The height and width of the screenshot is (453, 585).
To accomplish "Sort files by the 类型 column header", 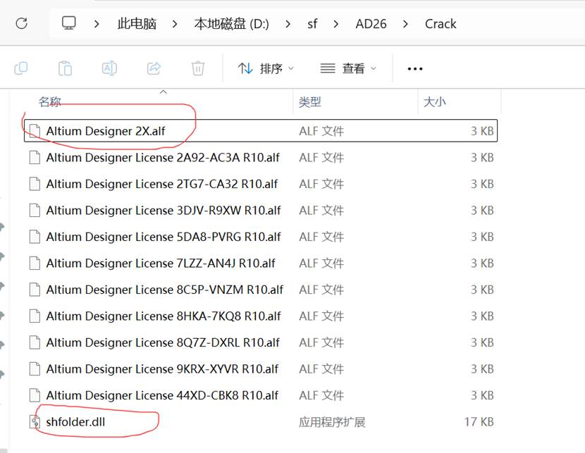I will (309, 101).
